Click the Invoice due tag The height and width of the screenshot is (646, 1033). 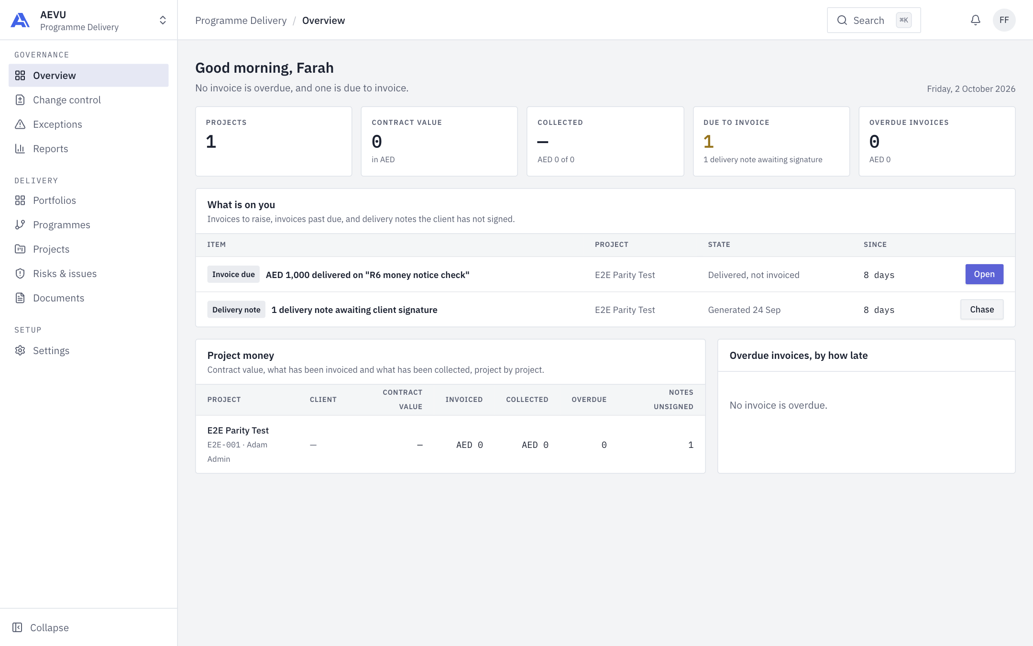point(233,274)
